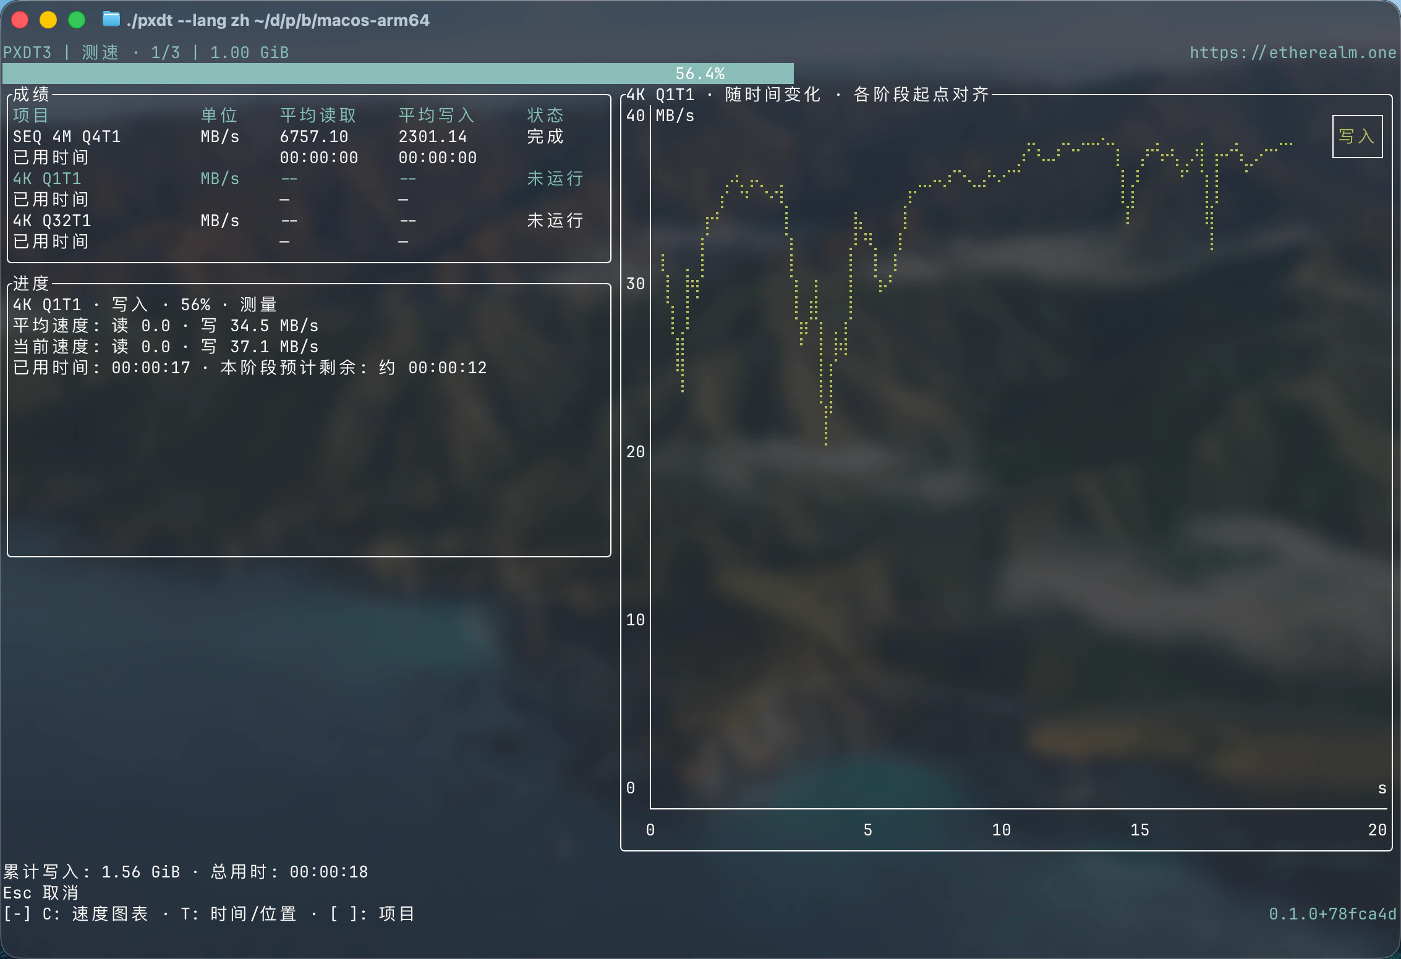
Task: Click the 平均速度 line in progress panel
Action: 166,326
